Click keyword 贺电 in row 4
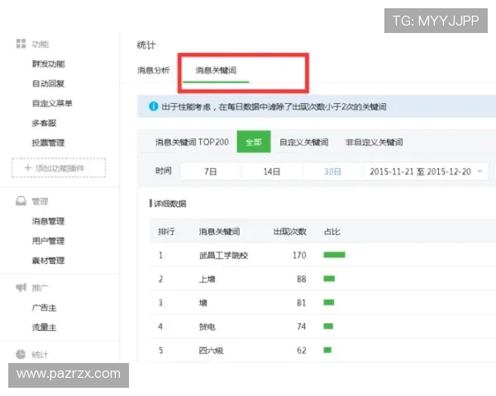 (x=207, y=327)
